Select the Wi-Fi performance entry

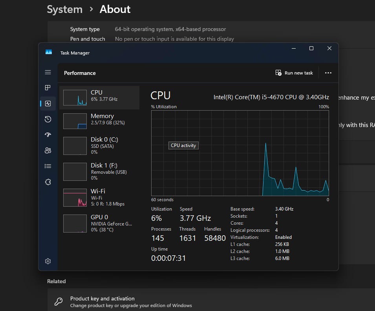point(99,197)
